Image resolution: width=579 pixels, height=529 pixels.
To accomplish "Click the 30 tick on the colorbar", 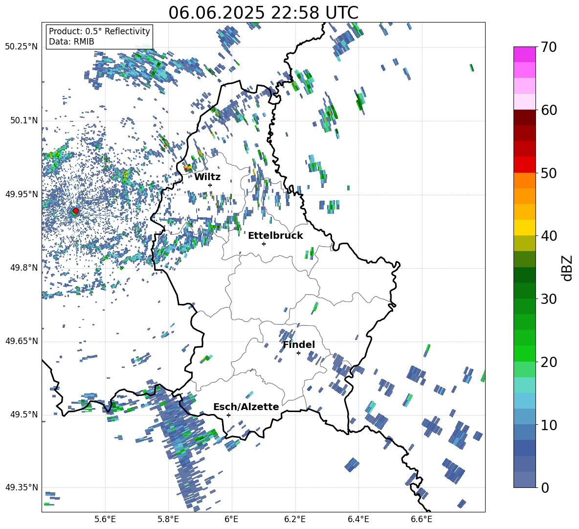I will point(549,299).
